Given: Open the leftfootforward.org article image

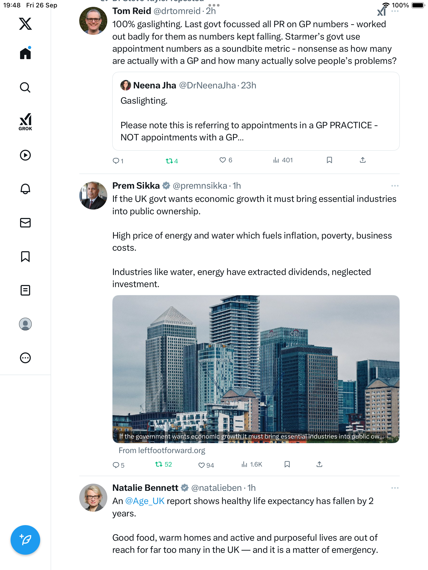Looking at the screenshot, I should click(256, 369).
